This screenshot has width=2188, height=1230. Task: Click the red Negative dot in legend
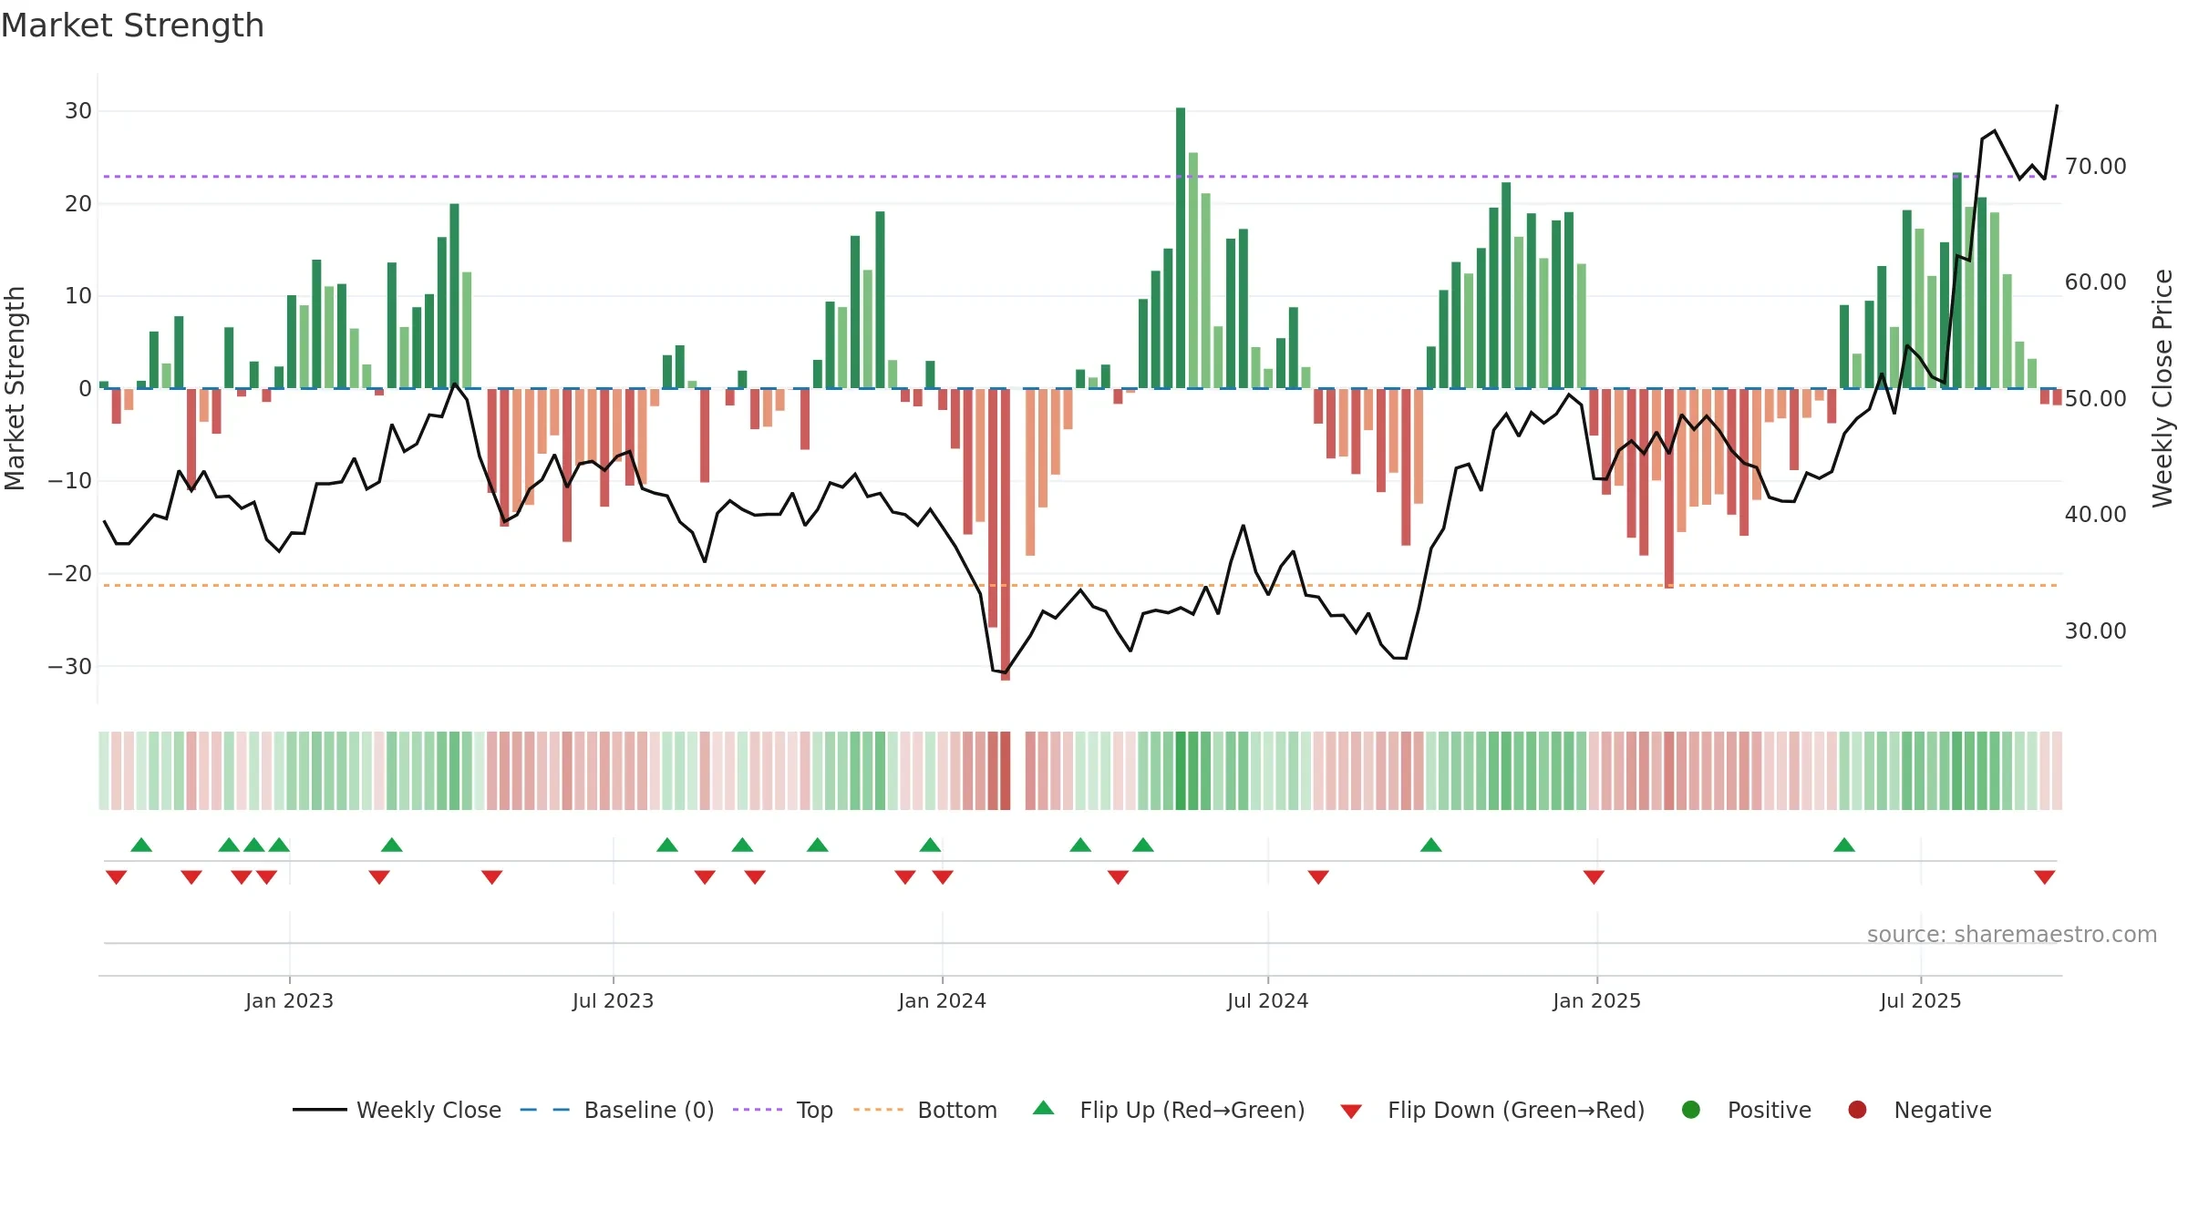pyautogui.click(x=1857, y=1110)
